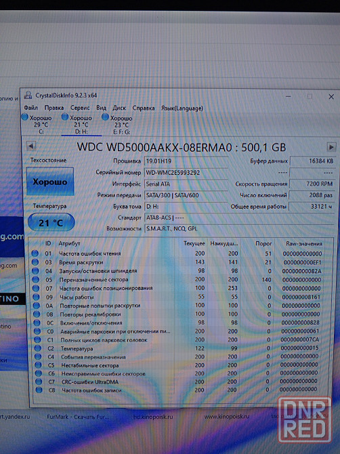The width and height of the screenshot is (340, 454).
Task: Click the blue health dot above E: F: G: drive
Action: 106,117
